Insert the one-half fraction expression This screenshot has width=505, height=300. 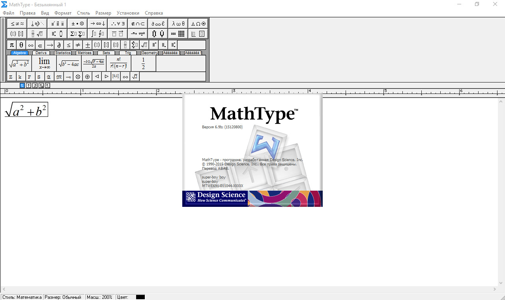click(143, 63)
